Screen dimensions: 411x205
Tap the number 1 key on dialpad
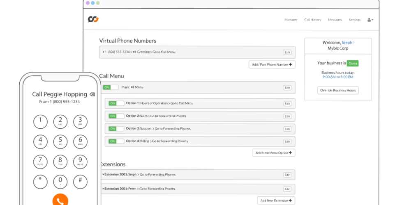[40, 121]
